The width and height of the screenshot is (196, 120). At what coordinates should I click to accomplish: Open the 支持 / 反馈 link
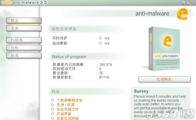pyautogui.click(x=66, y=105)
